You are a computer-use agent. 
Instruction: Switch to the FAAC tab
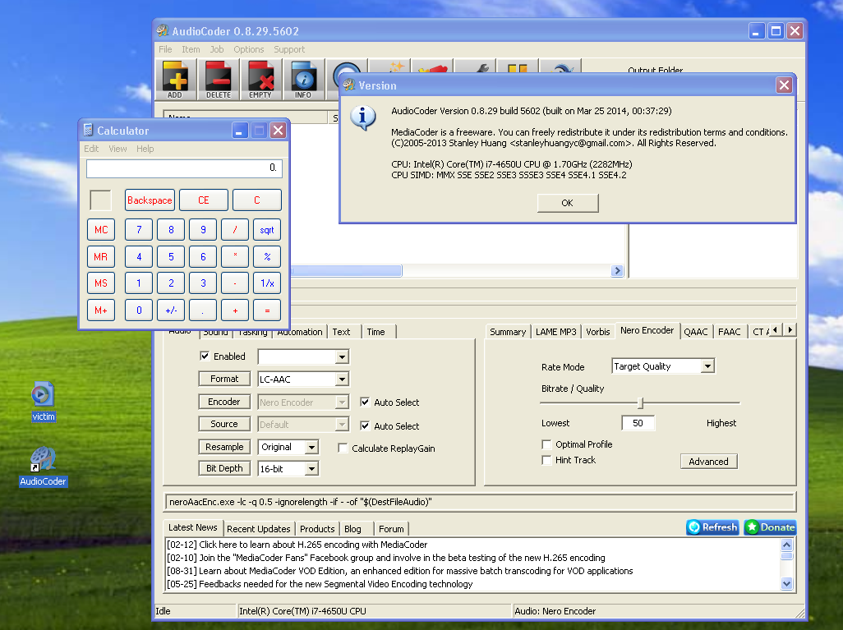730,332
